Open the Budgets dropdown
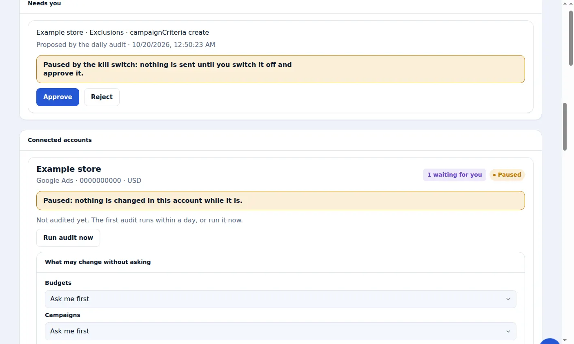574x344 pixels. (x=280, y=299)
